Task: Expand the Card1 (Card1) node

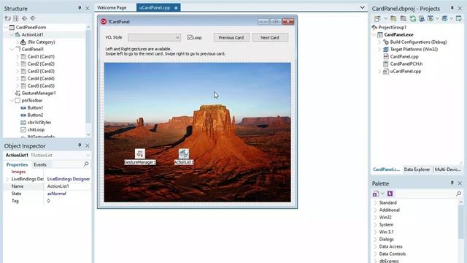Action: (18, 57)
